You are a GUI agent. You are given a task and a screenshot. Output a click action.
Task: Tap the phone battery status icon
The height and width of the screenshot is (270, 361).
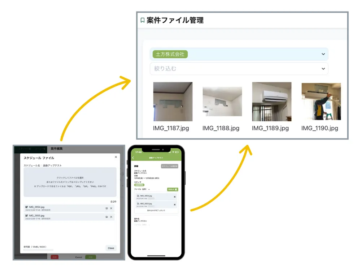[177, 152]
